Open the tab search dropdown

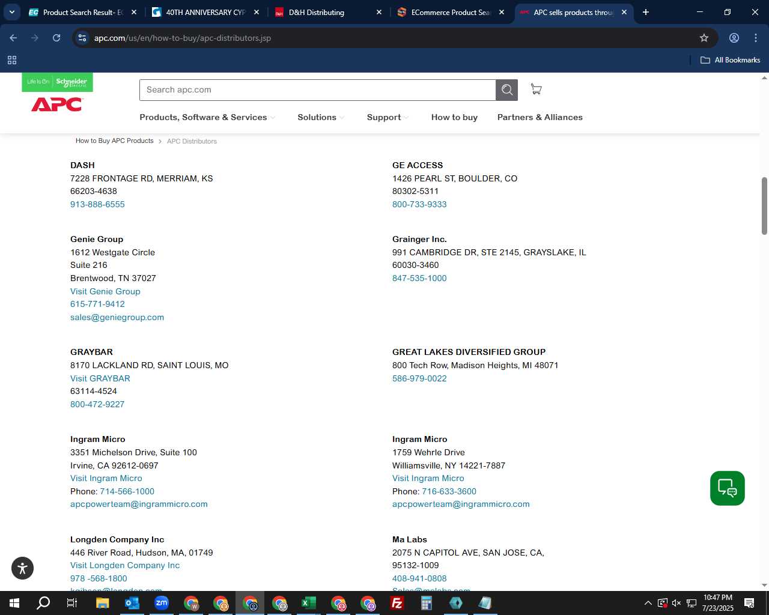(x=11, y=12)
